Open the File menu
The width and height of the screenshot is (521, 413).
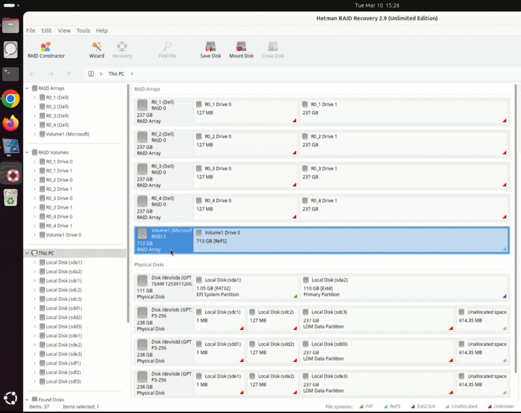[x=31, y=31]
